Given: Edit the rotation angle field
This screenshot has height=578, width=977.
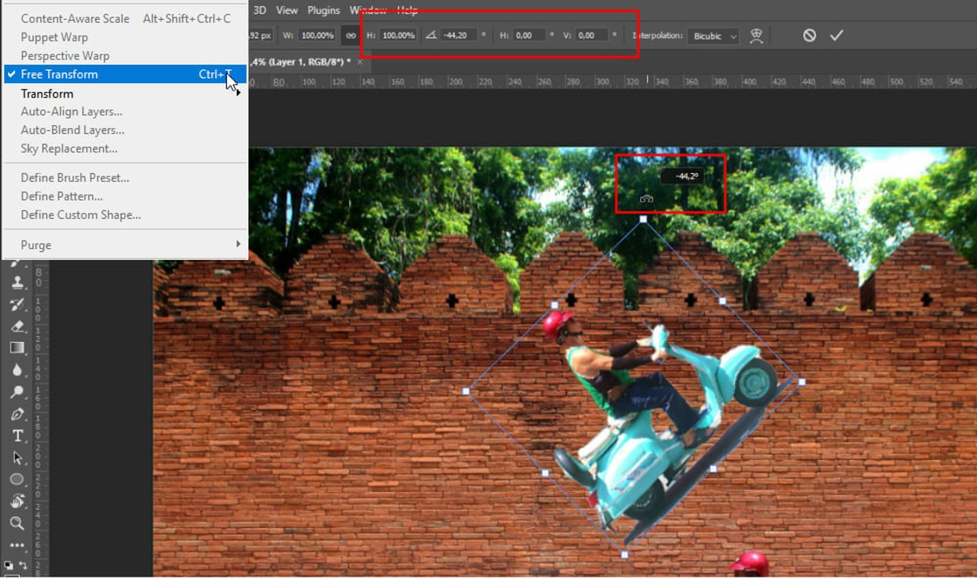Looking at the screenshot, I should [459, 35].
